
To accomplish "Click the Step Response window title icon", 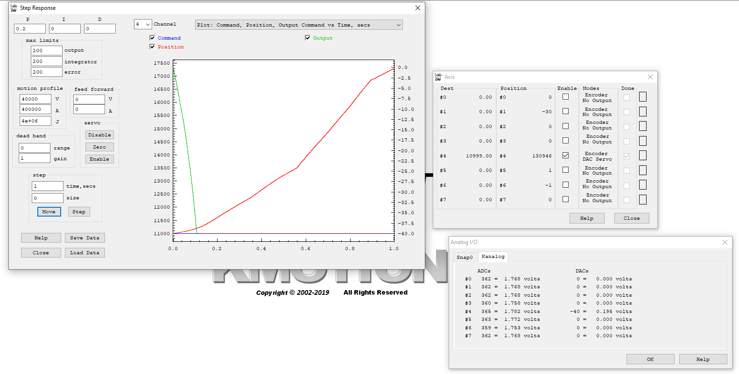I will [14, 8].
